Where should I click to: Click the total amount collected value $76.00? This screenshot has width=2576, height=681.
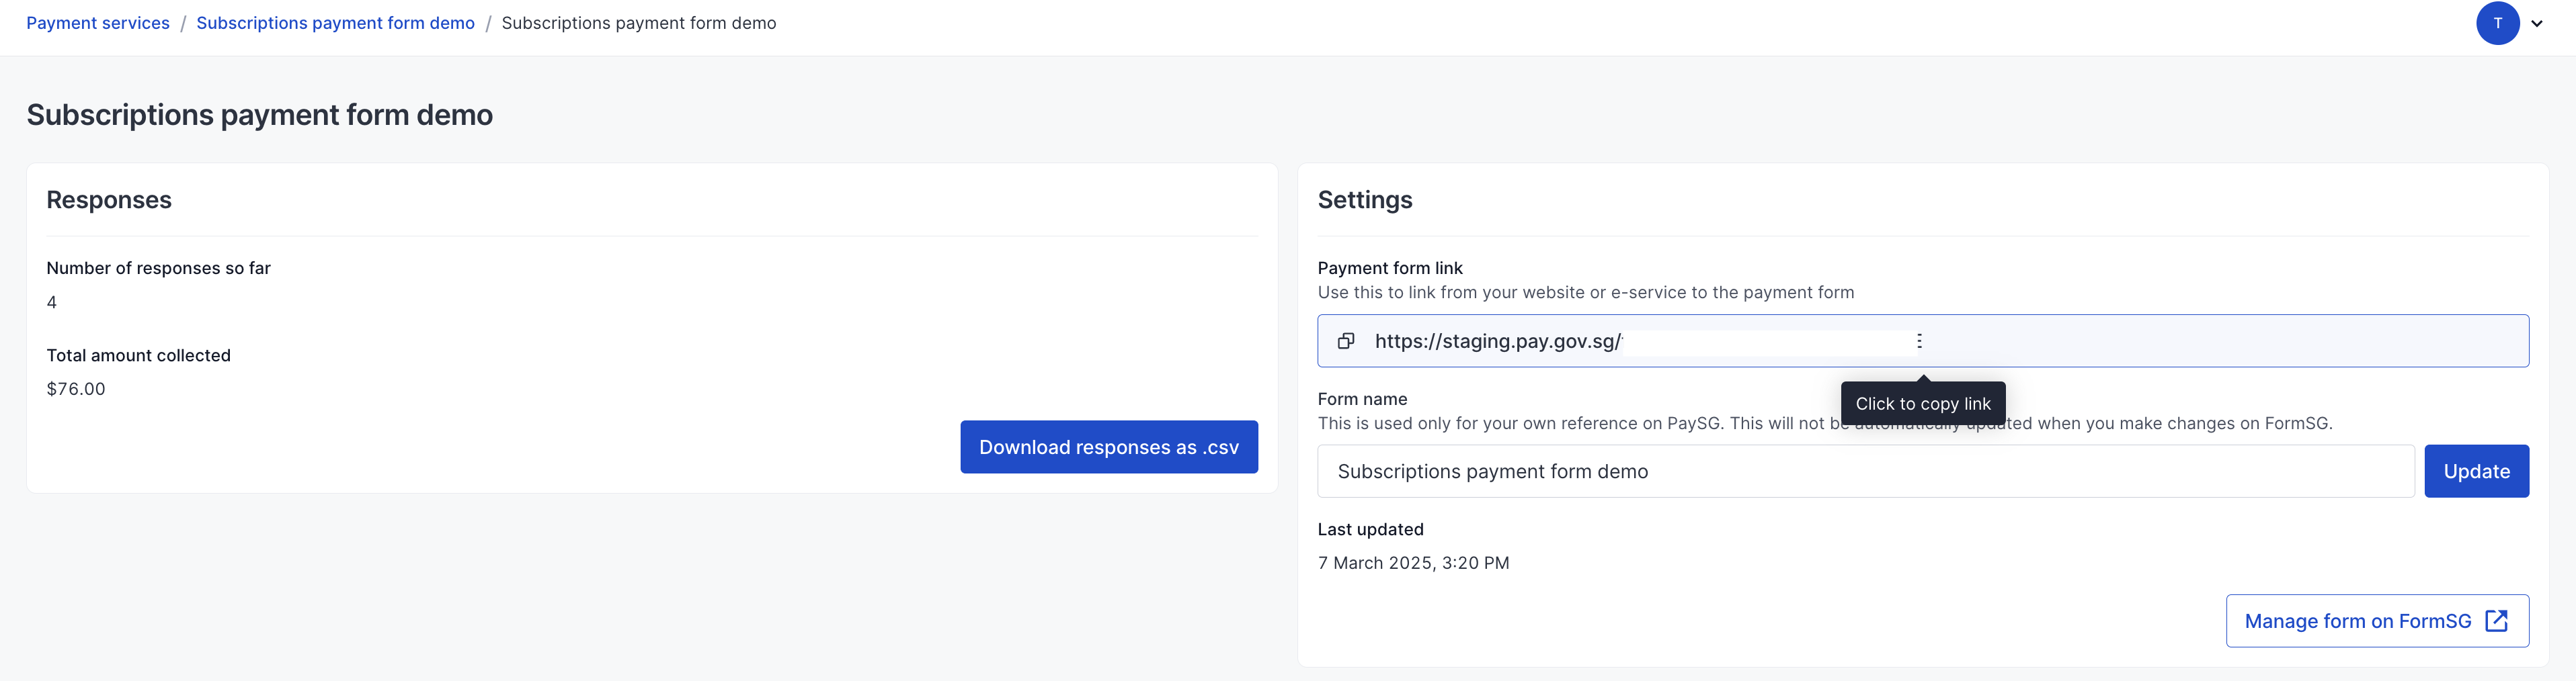click(x=76, y=390)
